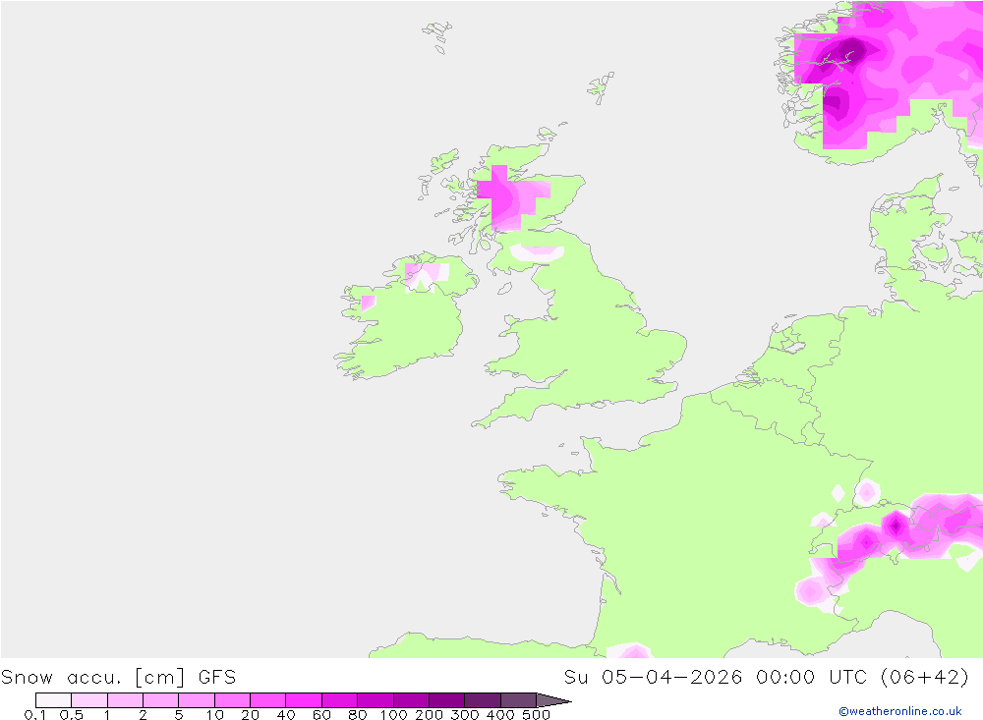
Task: Click the 40–60 cm legend swatch
Action: click(304, 700)
